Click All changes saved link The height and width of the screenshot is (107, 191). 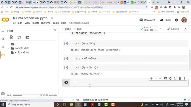coord(79,23)
